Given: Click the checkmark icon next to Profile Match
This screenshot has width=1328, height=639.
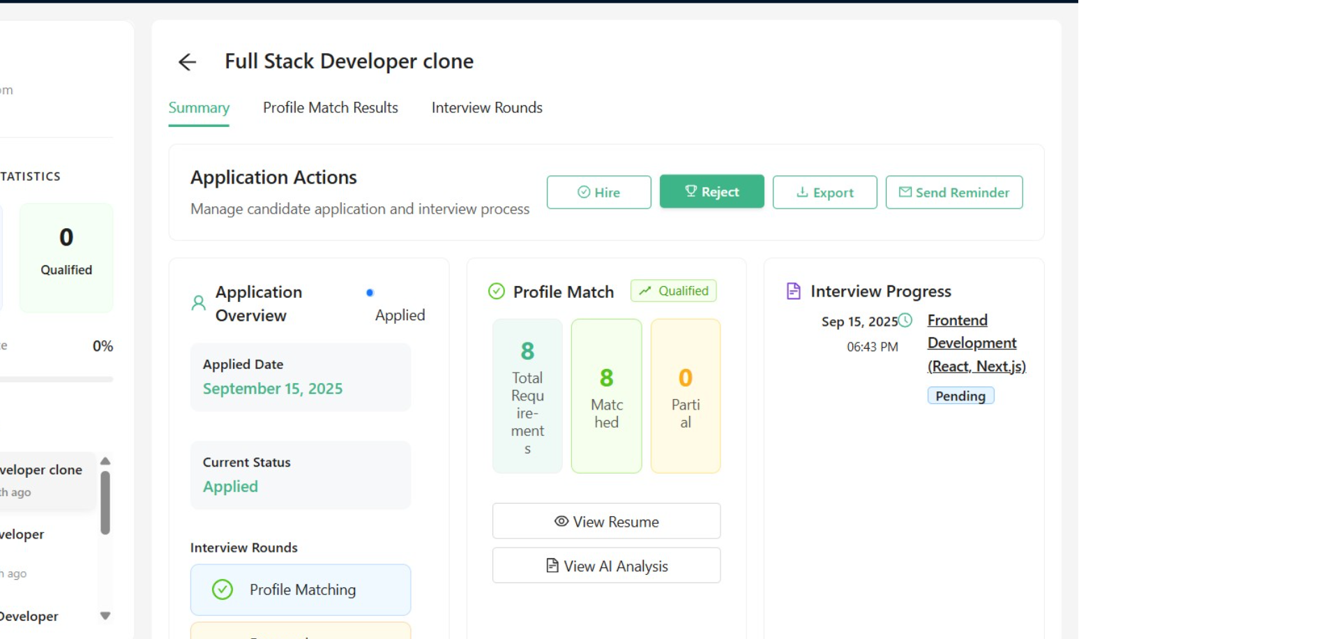Looking at the screenshot, I should (x=496, y=292).
